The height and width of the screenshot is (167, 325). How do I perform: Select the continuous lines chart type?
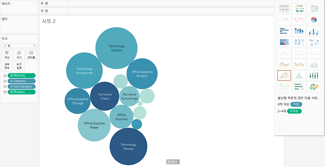[x=284, y=53]
